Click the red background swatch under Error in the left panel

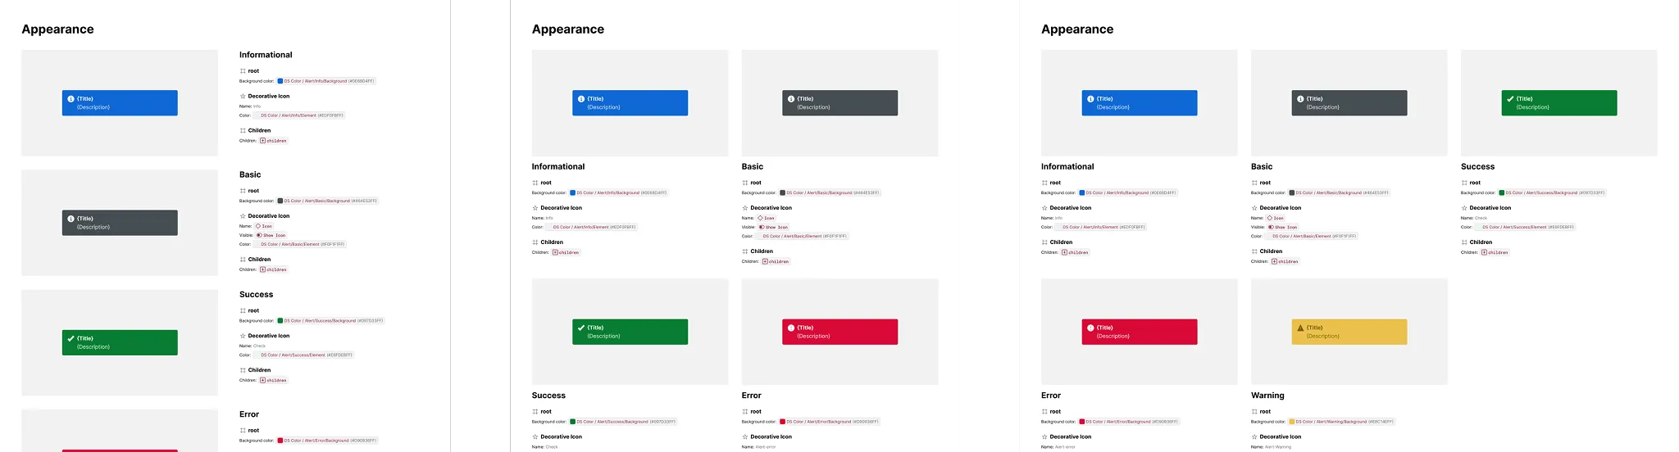tap(280, 441)
